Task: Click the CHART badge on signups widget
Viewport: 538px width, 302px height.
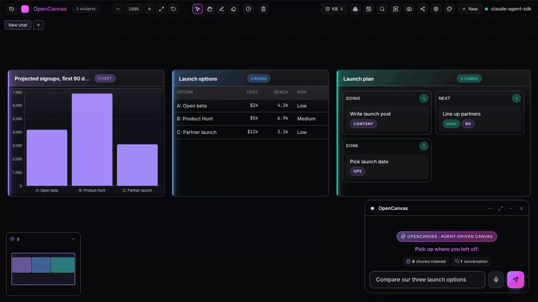Action: click(x=105, y=78)
